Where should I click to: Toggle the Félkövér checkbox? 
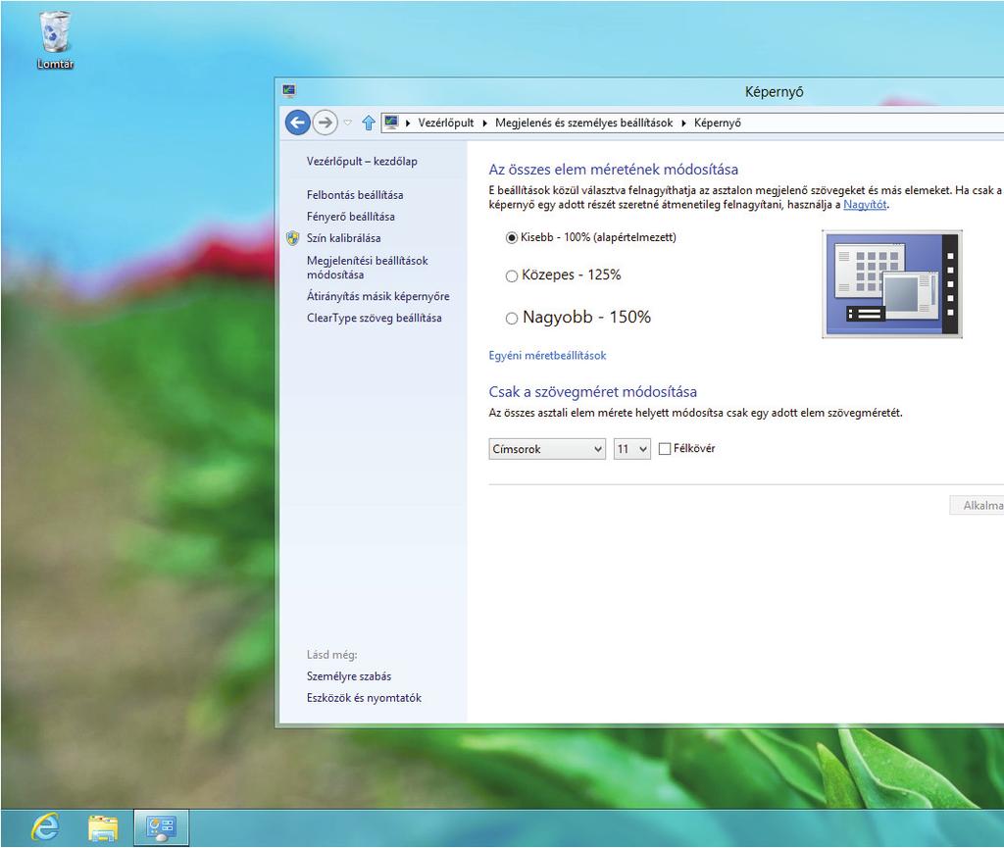(665, 449)
